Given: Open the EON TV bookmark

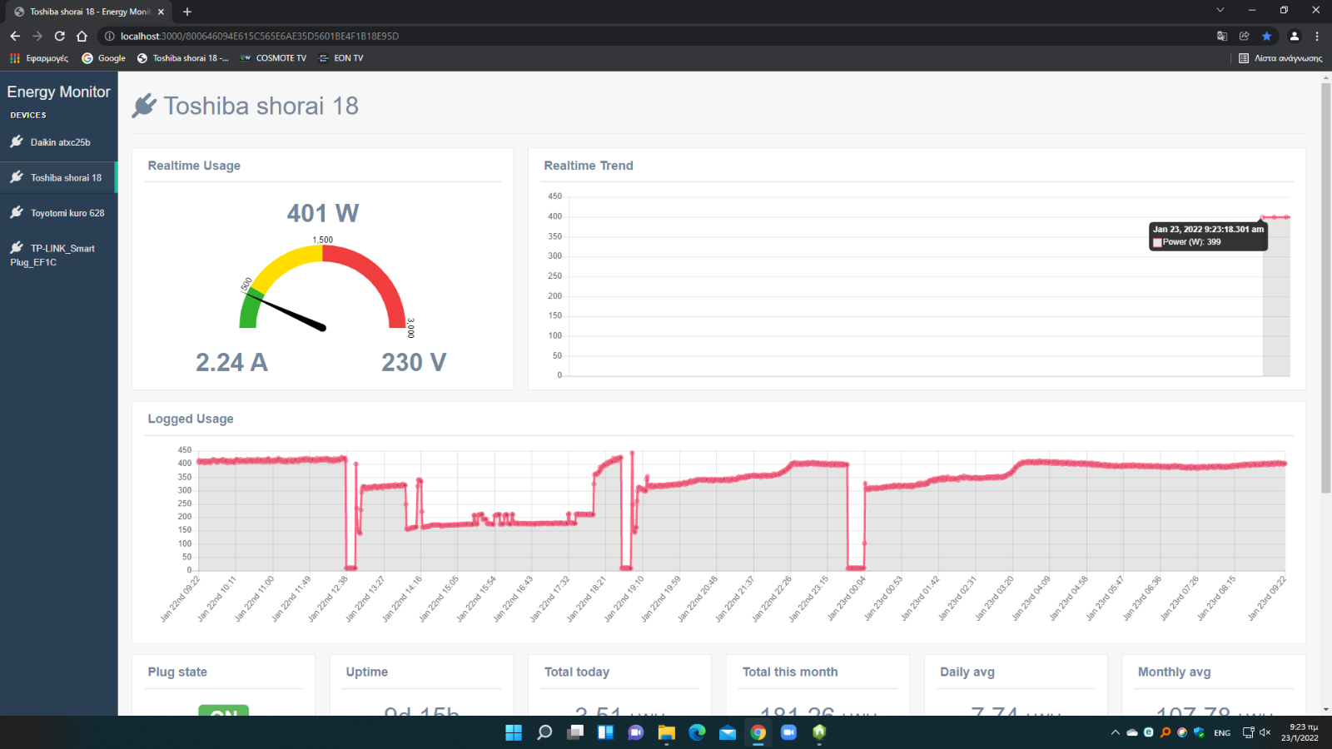Looking at the screenshot, I should (x=341, y=58).
